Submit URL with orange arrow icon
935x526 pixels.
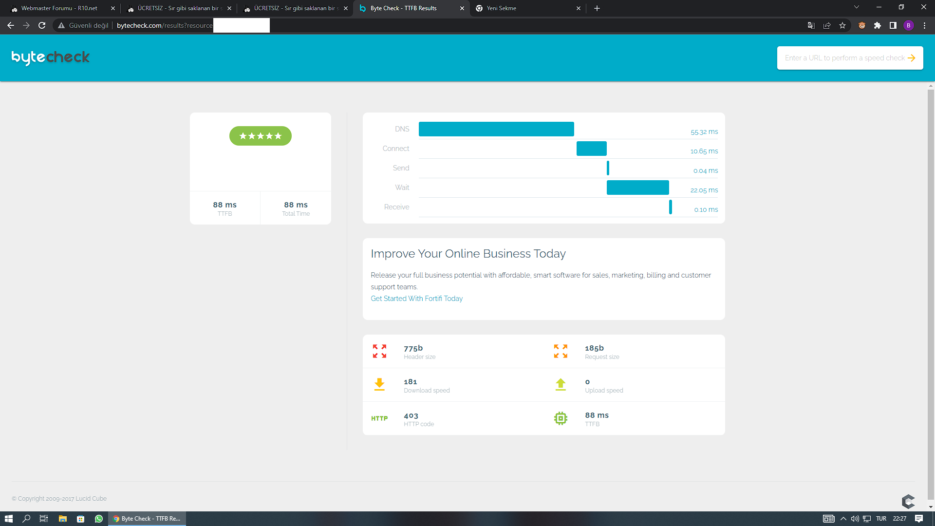tap(912, 58)
